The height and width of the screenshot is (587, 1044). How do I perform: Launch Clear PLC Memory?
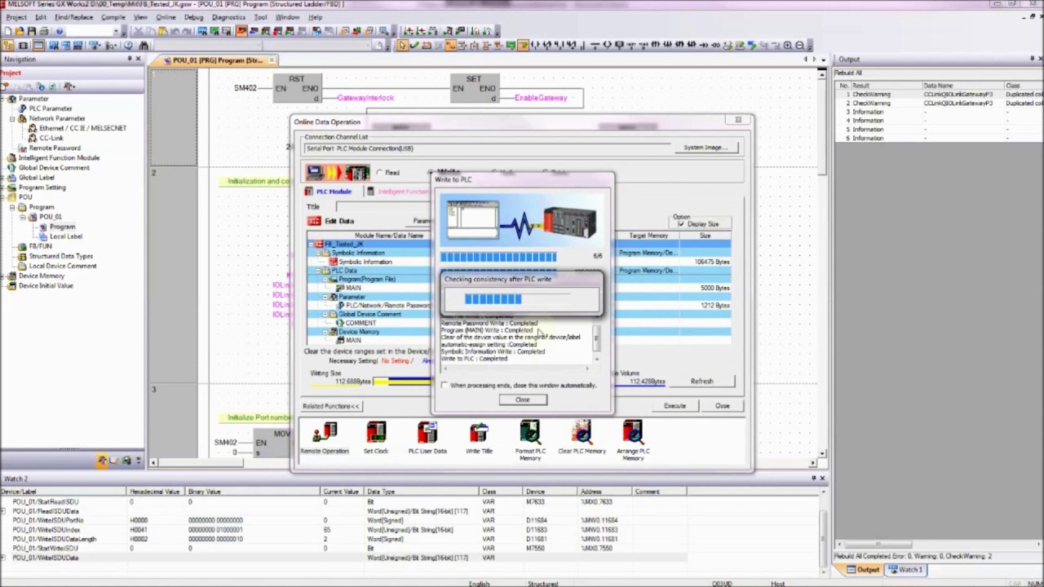point(582,437)
